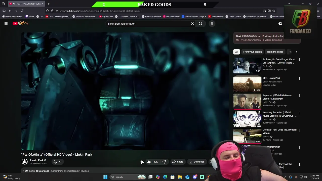322x181 pixels.
Task: Open the Papercut video title
Action: click(277, 97)
